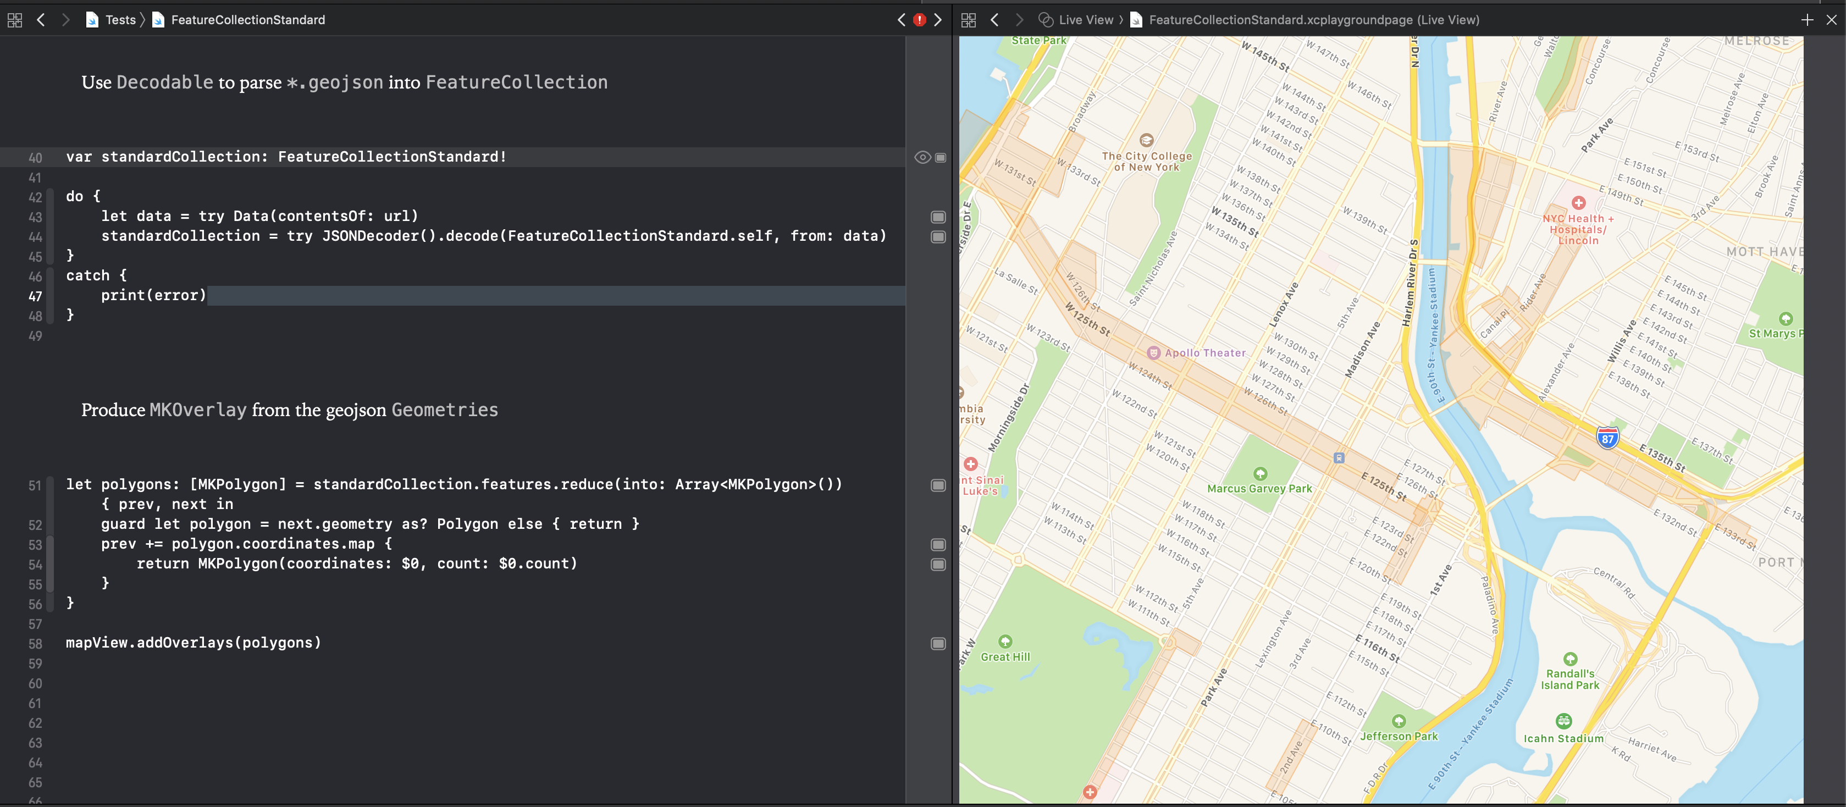Go back in left editor history
The height and width of the screenshot is (807, 1846).
click(x=41, y=20)
